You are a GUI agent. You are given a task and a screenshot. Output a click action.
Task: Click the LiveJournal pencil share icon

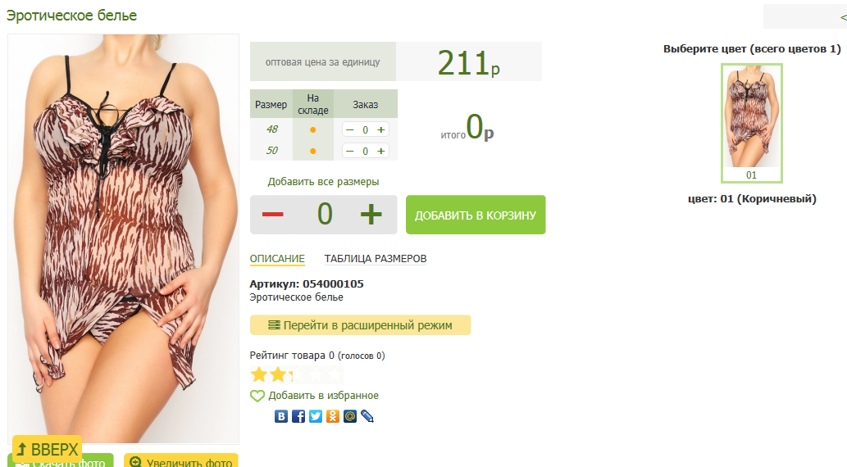pyautogui.click(x=367, y=416)
